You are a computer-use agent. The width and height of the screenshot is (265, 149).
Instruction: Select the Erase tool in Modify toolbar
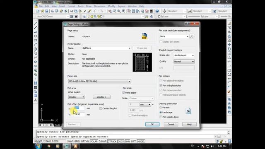pyautogui.click(x=229, y=23)
